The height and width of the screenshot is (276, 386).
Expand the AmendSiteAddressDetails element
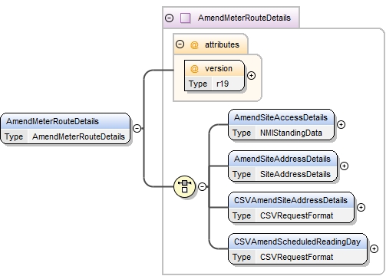(344, 166)
